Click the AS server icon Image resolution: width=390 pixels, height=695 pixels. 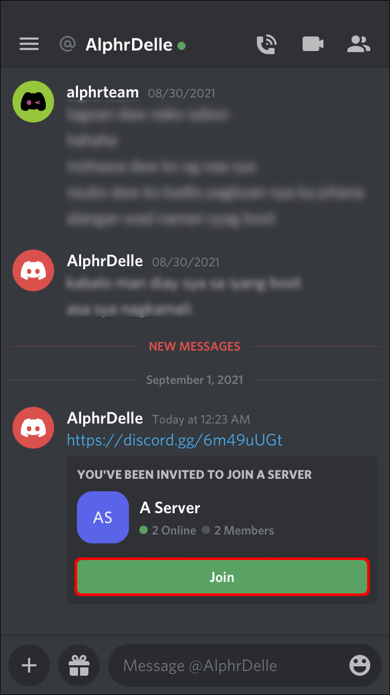(103, 517)
